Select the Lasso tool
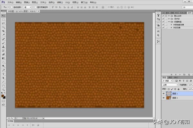193x128 pixels. click(x=4, y=23)
